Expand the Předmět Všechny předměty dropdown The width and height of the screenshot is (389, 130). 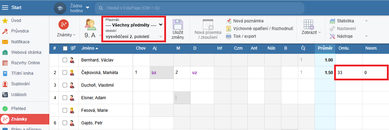134,25
